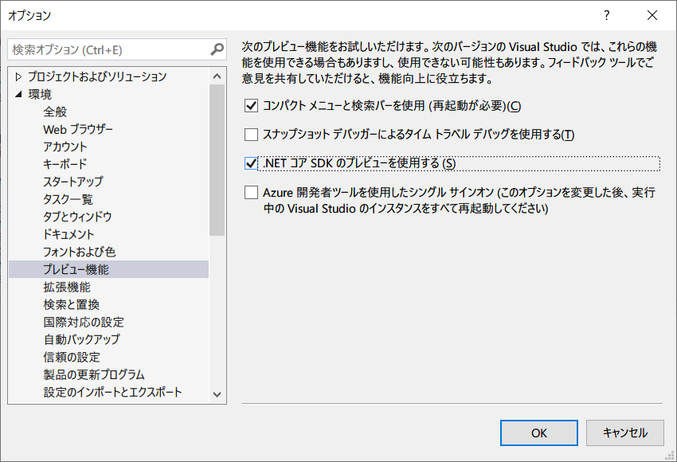Select 製品の更新プログラム tree item
The image size is (677, 462).
(x=94, y=374)
